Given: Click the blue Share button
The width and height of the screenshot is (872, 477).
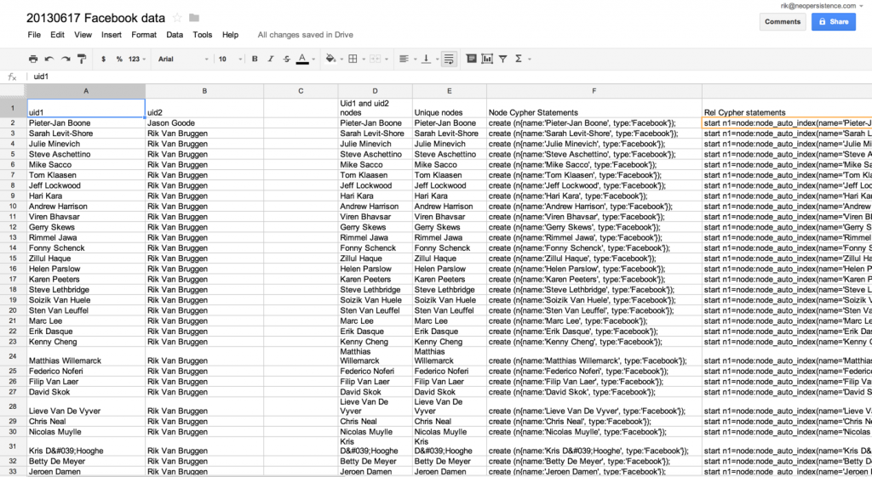Looking at the screenshot, I should click(x=833, y=21).
